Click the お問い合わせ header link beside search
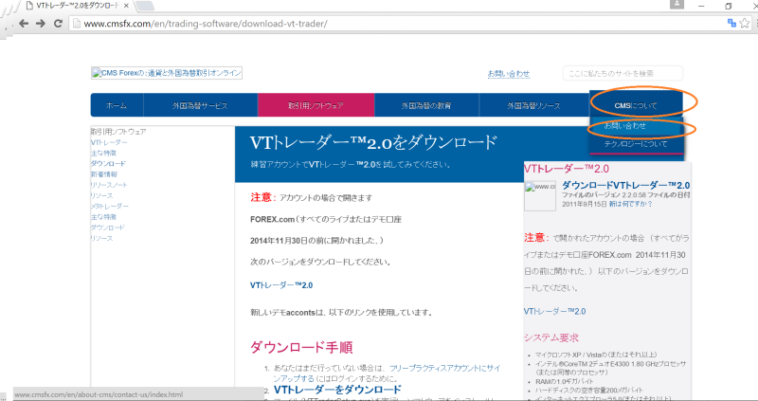This screenshot has height=401, width=758. pyautogui.click(x=509, y=74)
